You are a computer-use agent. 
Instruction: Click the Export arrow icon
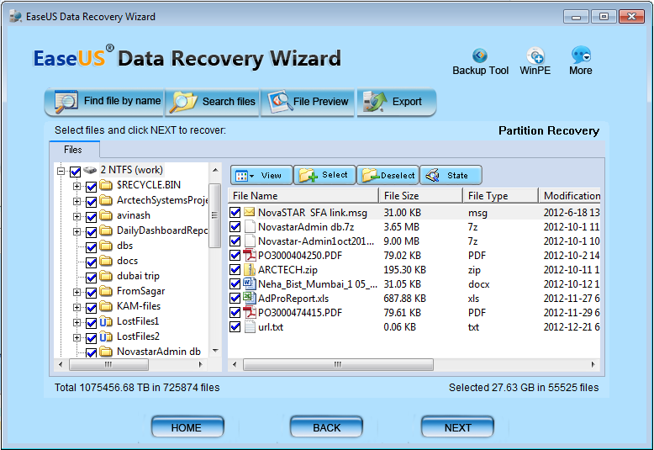point(375,102)
